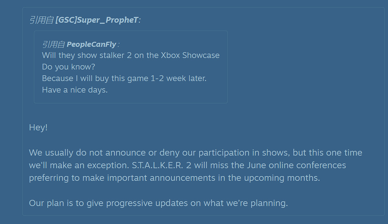Click the "Hey!" greeting text
Image resolution: width=388 pixels, height=224 pixels.
(x=38, y=127)
